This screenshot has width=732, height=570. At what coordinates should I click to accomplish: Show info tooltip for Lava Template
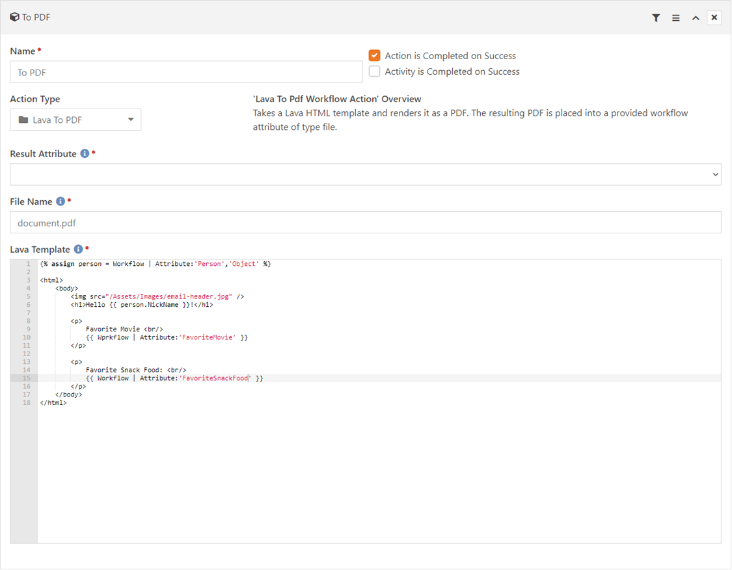point(79,249)
